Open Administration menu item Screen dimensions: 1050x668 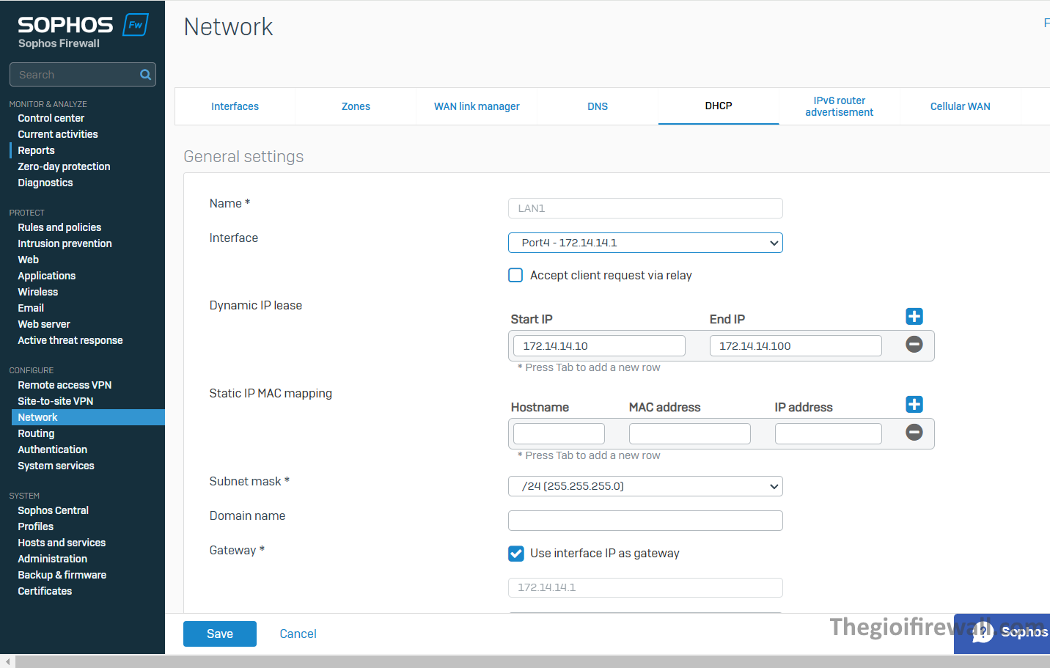coord(53,559)
